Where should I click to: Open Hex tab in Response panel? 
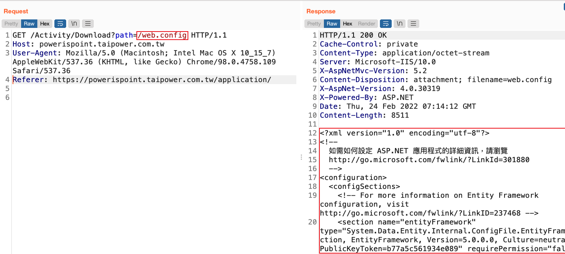pos(347,24)
